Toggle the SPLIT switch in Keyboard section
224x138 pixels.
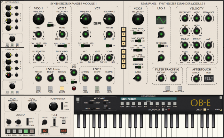(106, 108)
